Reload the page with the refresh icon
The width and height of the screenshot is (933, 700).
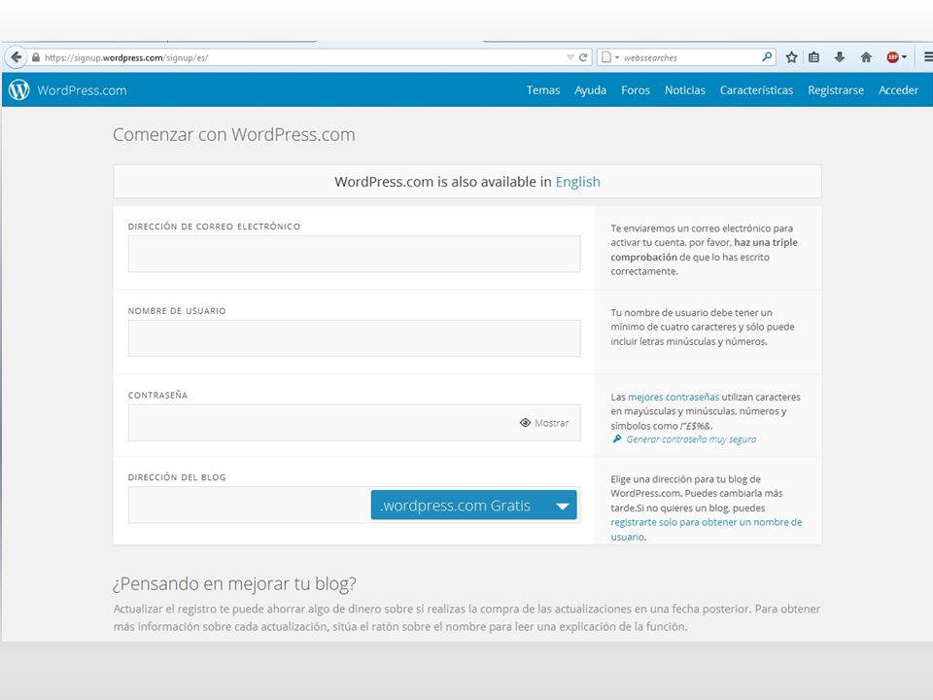point(583,57)
